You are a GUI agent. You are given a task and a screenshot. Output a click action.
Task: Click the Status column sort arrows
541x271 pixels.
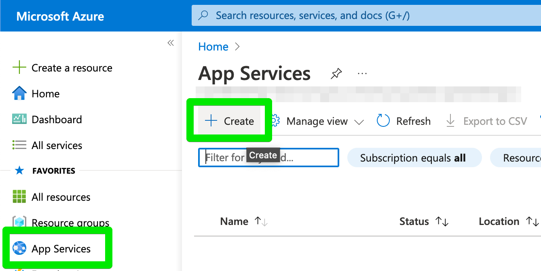click(442, 221)
